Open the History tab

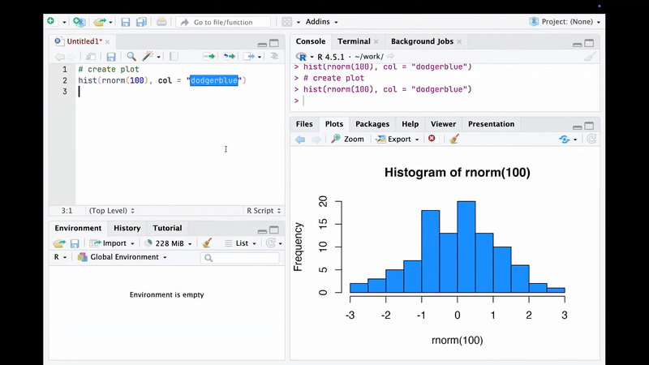[127, 228]
